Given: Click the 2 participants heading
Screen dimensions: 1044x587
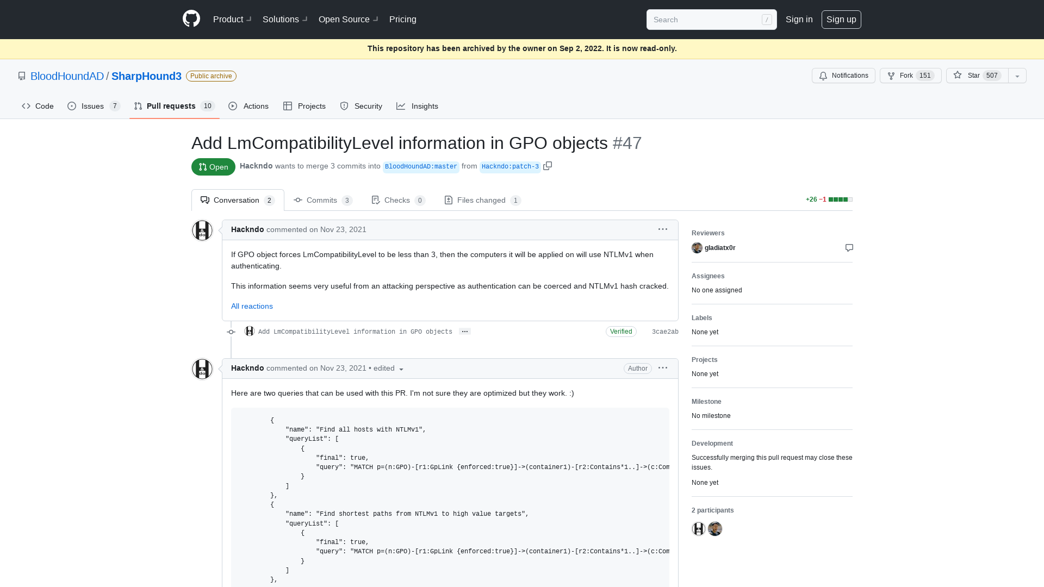Looking at the screenshot, I should tap(712, 510).
